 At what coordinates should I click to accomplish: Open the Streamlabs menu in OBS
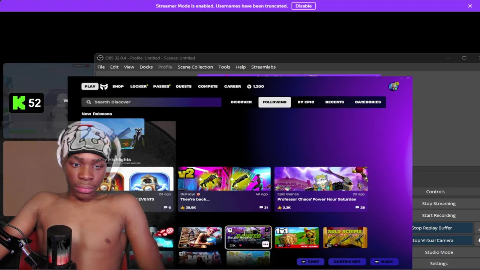[x=263, y=67]
